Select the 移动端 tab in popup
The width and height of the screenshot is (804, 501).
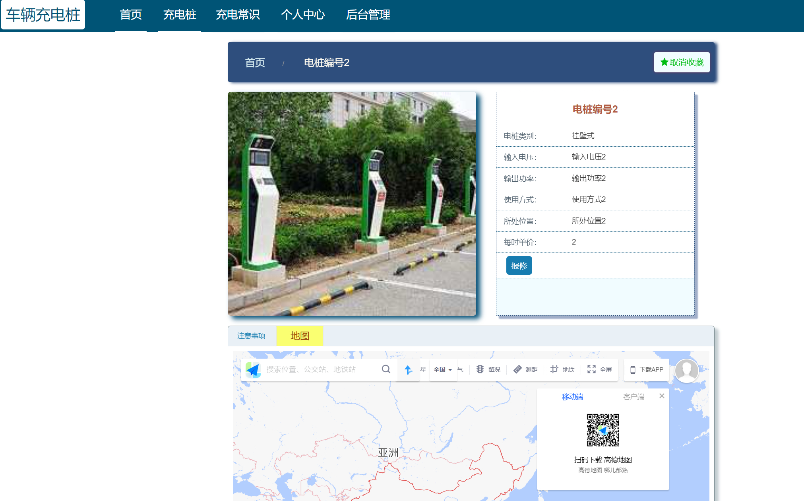pos(572,396)
